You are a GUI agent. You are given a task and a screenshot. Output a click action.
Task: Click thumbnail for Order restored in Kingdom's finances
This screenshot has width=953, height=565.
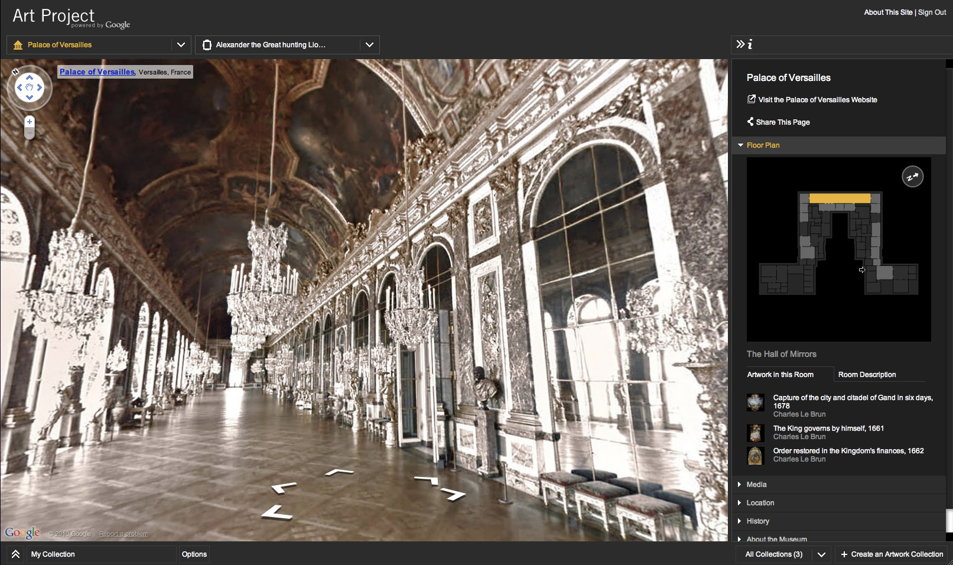(x=755, y=456)
